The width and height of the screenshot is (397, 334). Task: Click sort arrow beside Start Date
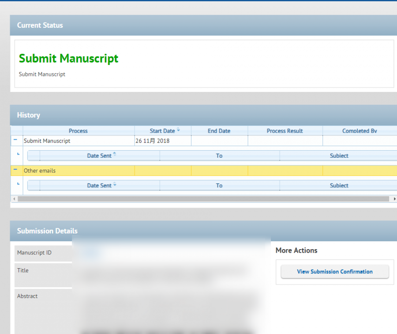[x=178, y=130]
